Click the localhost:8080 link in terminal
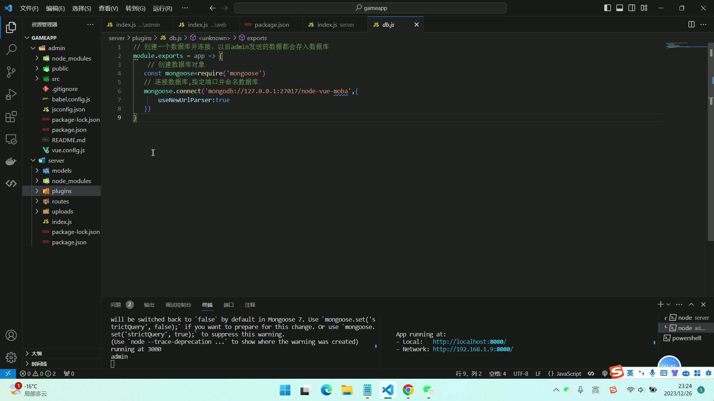 click(x=470, y=342)
